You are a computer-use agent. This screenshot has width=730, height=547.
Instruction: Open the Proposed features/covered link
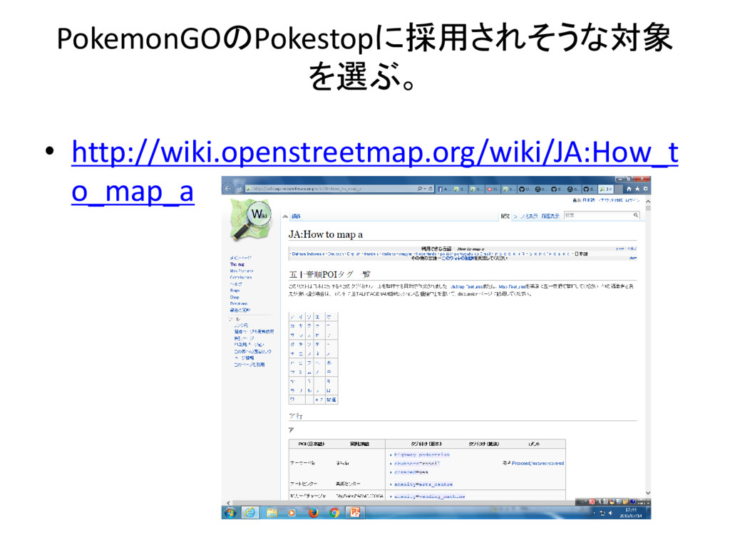(538, 463)
